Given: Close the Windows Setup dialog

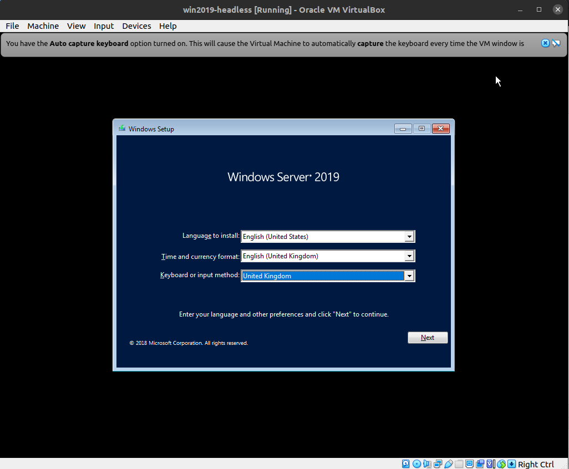Looking at the screenshot, I should point(440,129).
